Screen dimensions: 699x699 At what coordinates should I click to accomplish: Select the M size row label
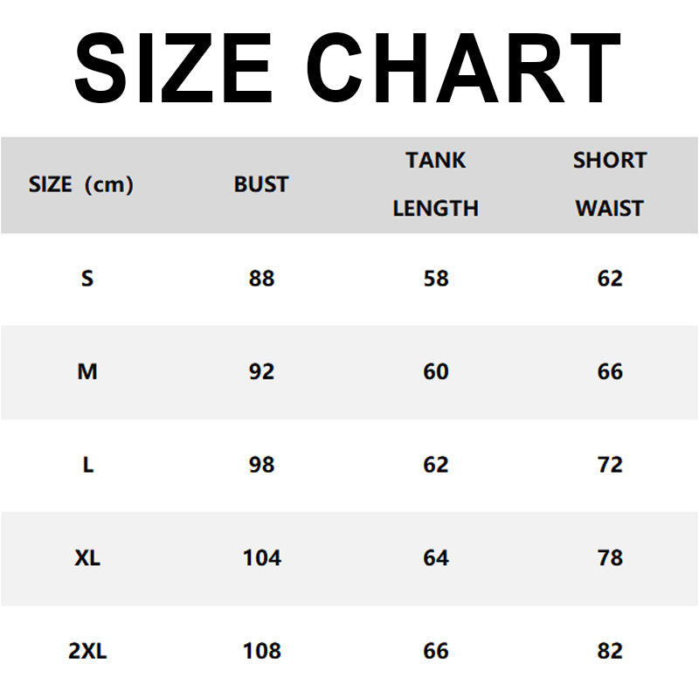[87, 372]
